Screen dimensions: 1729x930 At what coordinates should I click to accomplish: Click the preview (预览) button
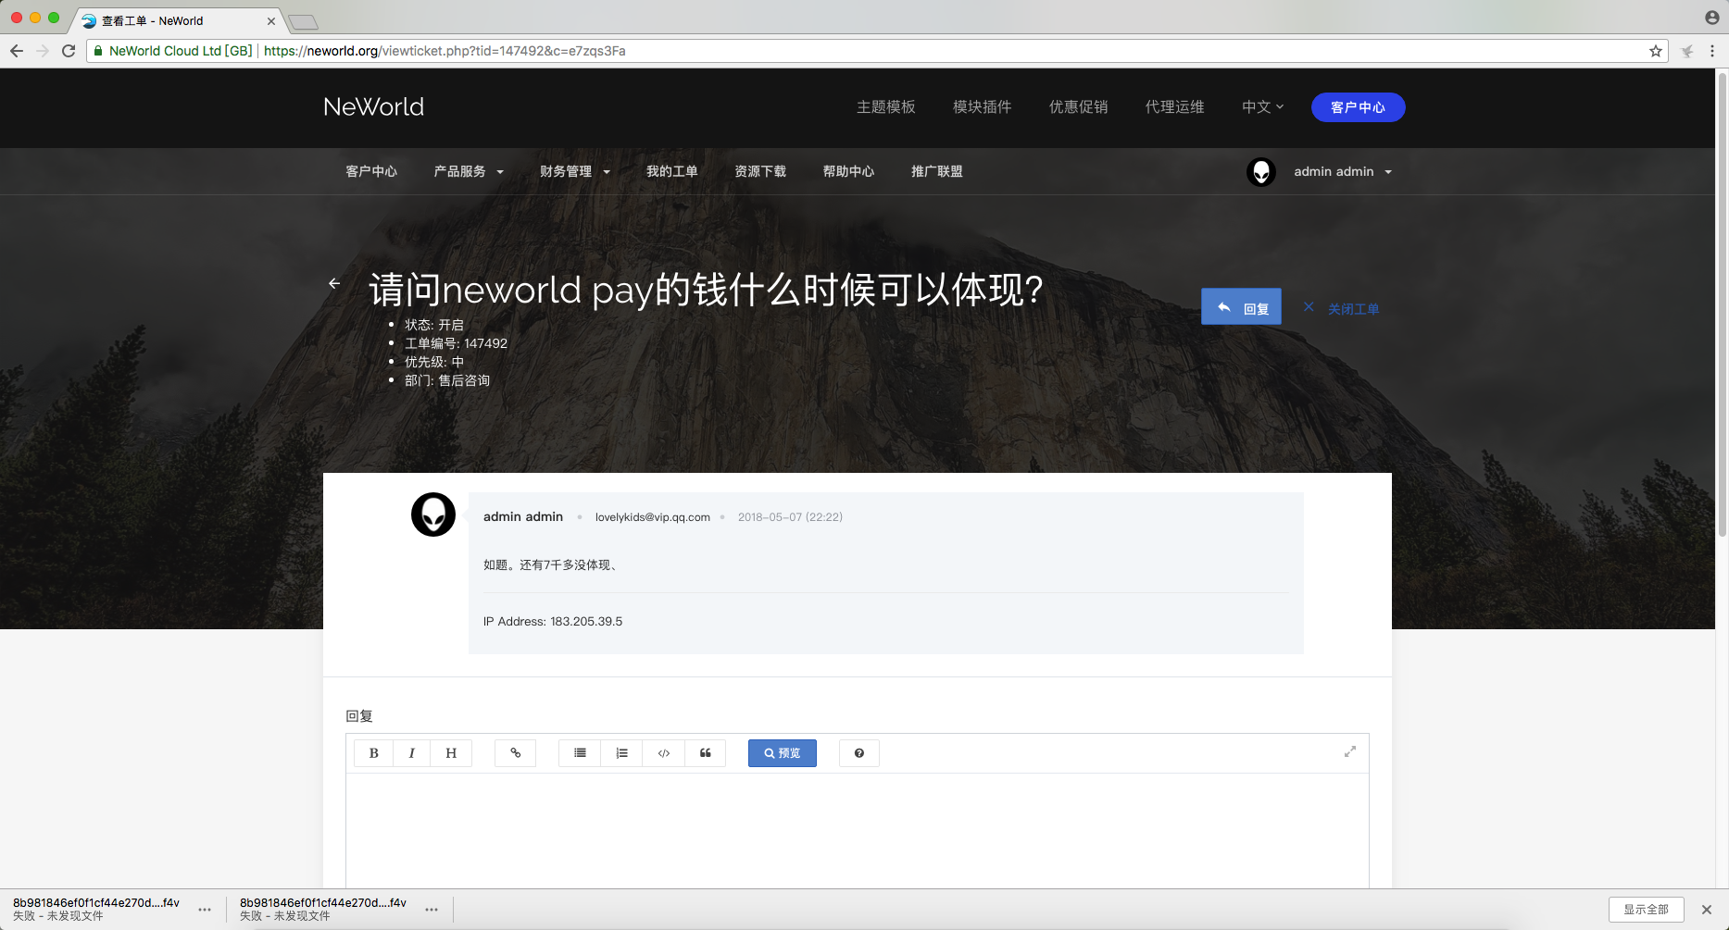coord(783,753)
